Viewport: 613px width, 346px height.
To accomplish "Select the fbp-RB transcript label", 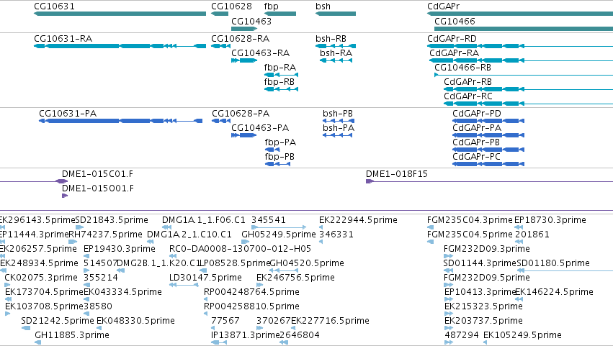I will click(279, 82).
